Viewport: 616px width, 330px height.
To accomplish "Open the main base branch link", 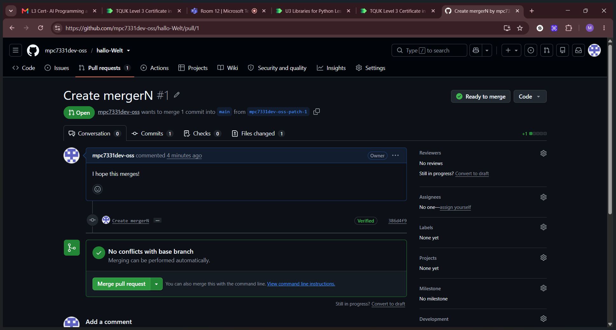I will coord(224,112).
